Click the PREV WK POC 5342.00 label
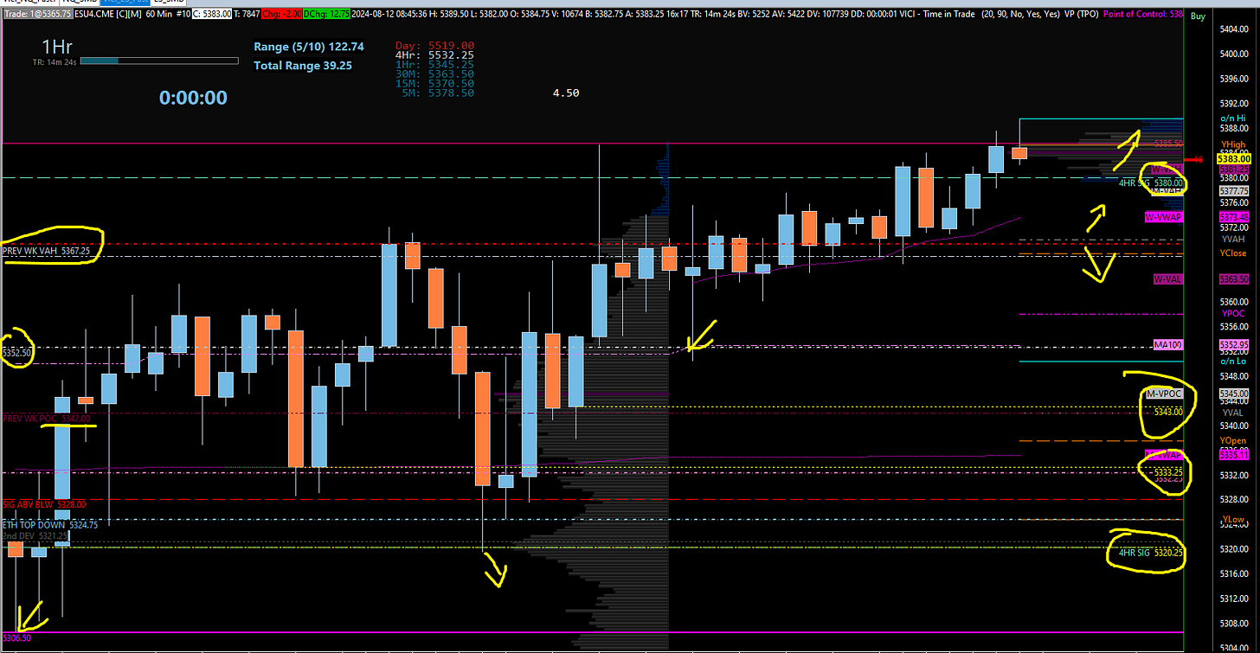Screen dimensions: 1260x653 (46, 419)
